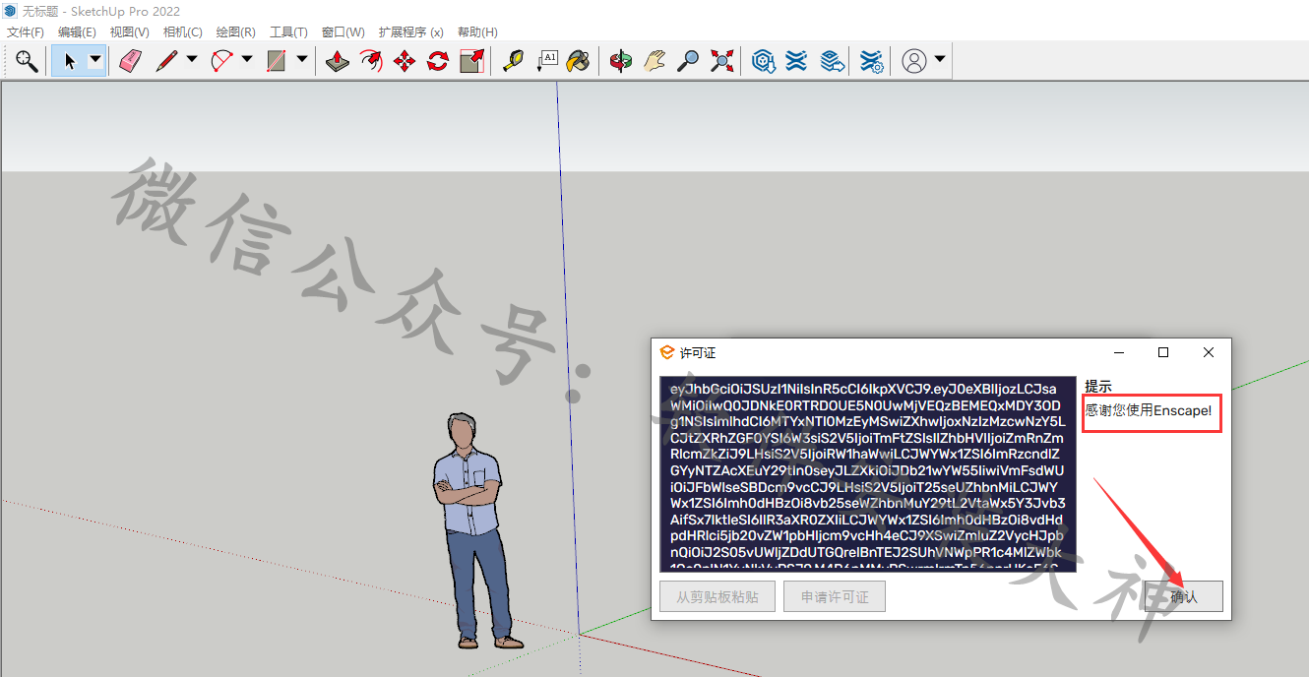Expand the user account dropdown arrow
Image resolution: width=1309 pixels, height=677 pixels.
[940, 61]
